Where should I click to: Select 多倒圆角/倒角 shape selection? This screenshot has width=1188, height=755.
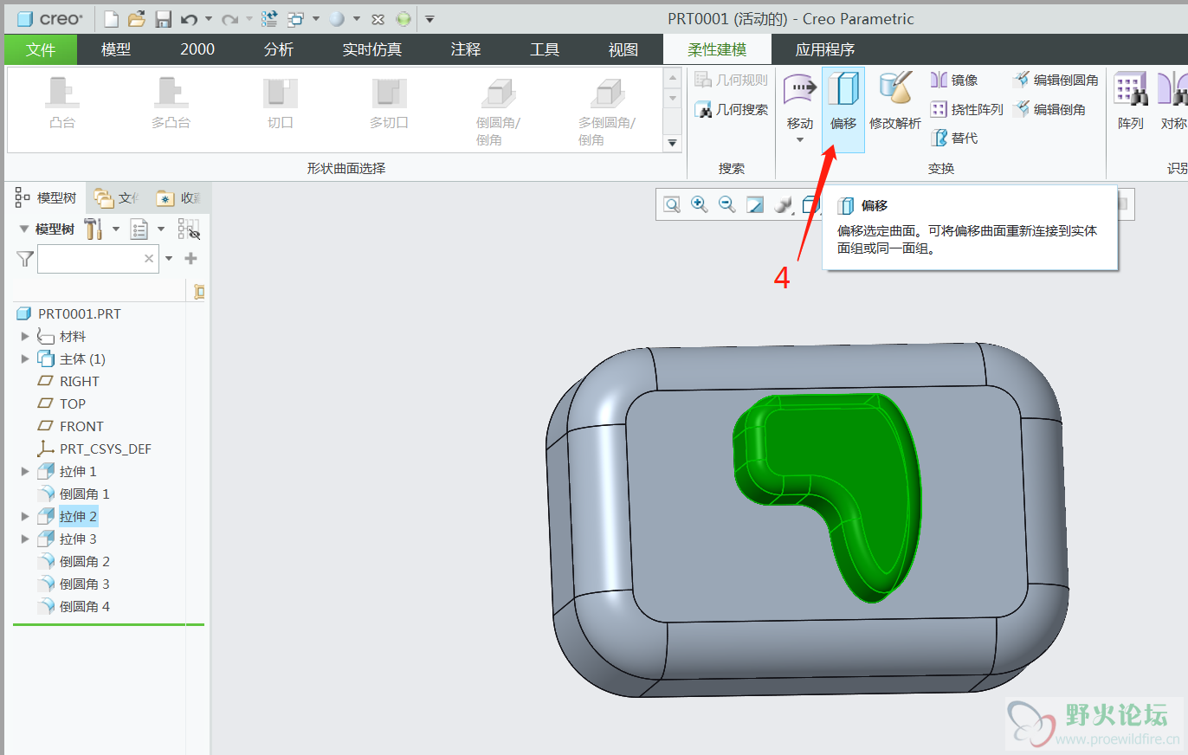pyautogui.click(x=607, y=112)
